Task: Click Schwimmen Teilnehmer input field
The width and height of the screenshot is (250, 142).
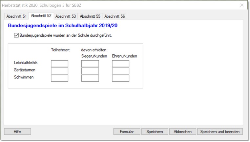Action: pos(59,78)
